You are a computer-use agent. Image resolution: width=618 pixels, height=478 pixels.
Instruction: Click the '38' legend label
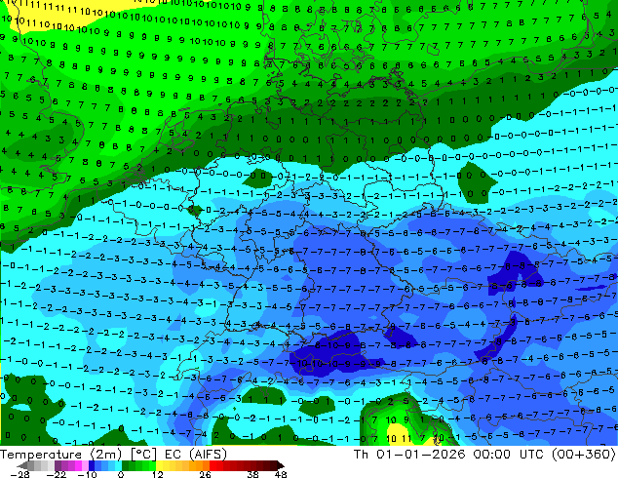point(253,474)
